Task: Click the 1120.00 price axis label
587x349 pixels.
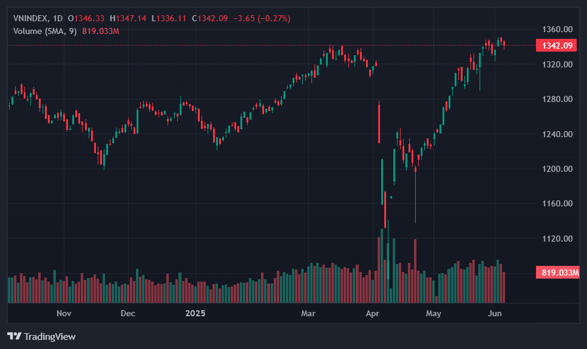Action: (557, 239)
